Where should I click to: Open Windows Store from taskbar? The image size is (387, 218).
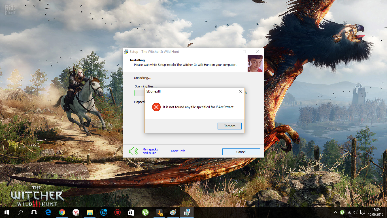(131, 212)
